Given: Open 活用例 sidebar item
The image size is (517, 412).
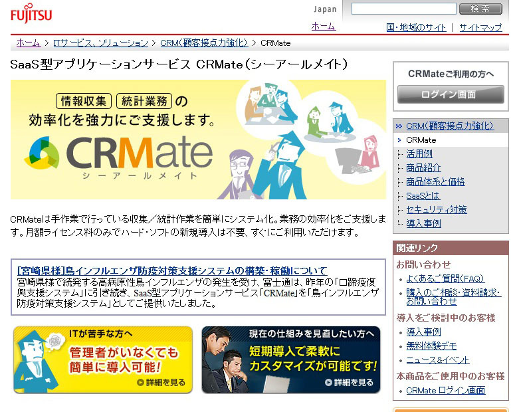Looking at the screenshot, I should click(419, 154).
